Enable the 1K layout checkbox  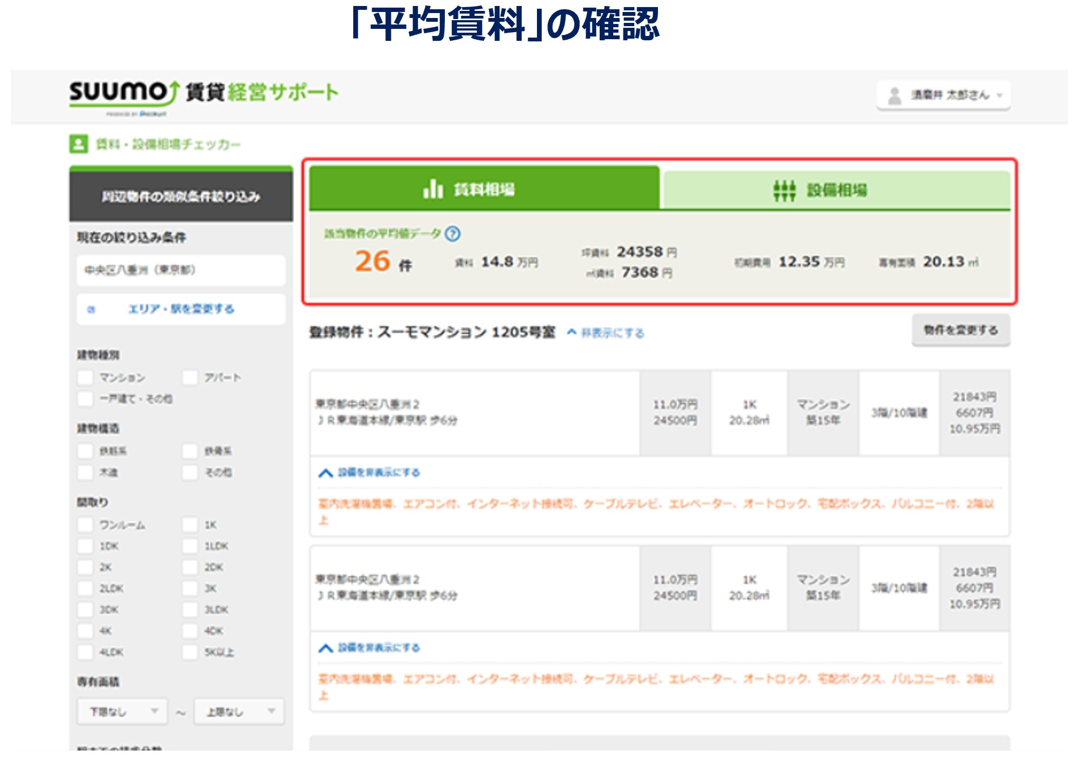[x=190, y=525]
